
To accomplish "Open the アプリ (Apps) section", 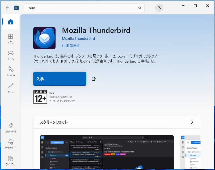I will [11, 39].
